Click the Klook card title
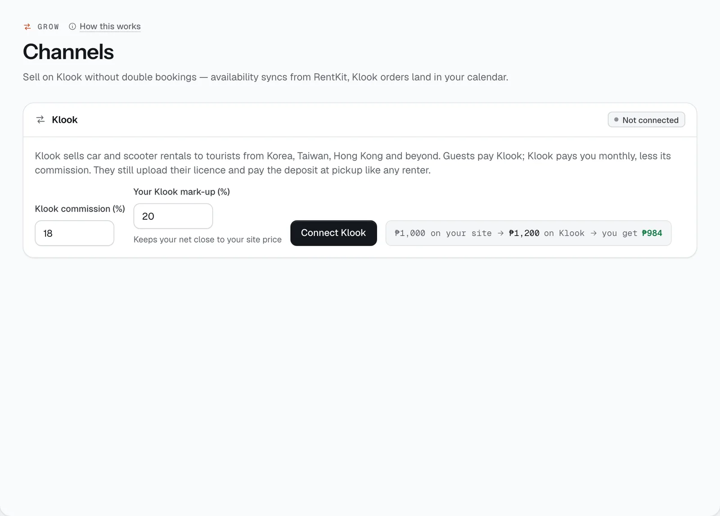Screen dimensions: 720x516 tap(65, 120)
